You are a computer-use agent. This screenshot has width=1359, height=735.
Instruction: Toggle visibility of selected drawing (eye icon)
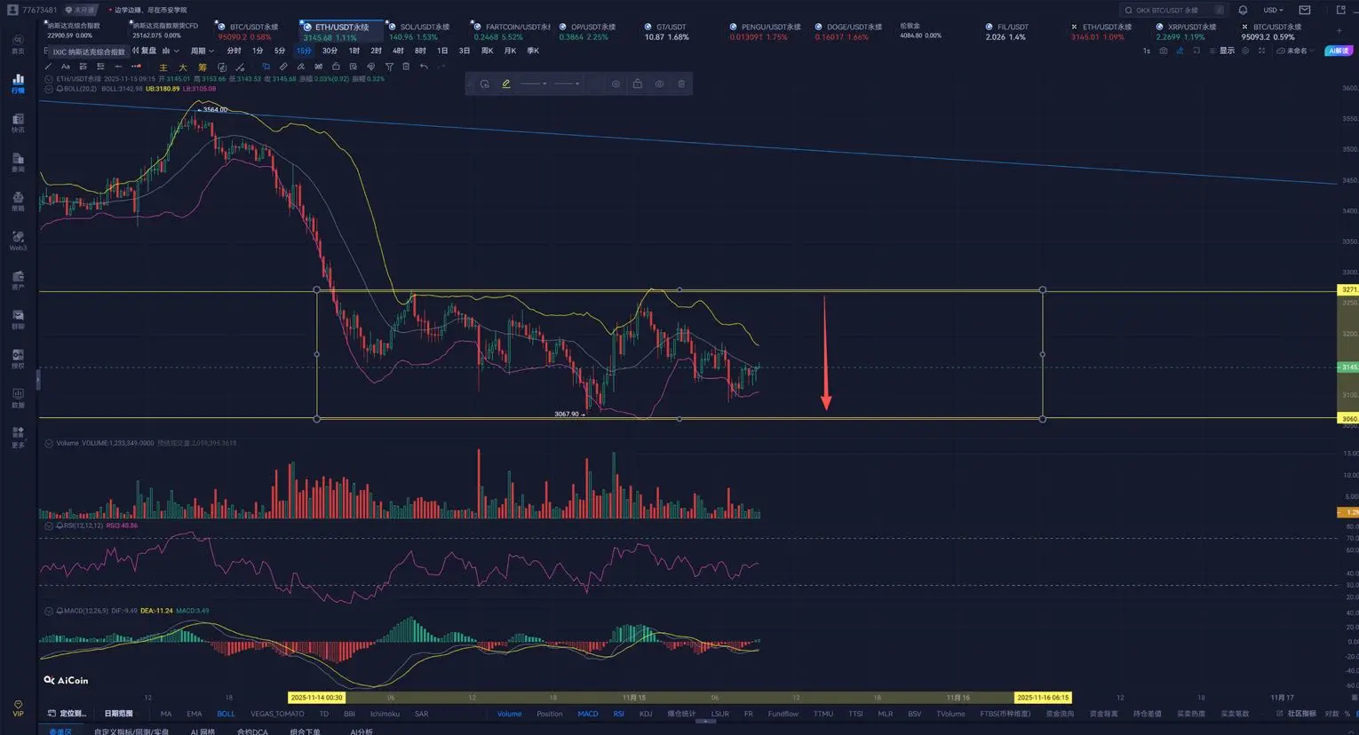pyautogui.click(x=659, y=83)
